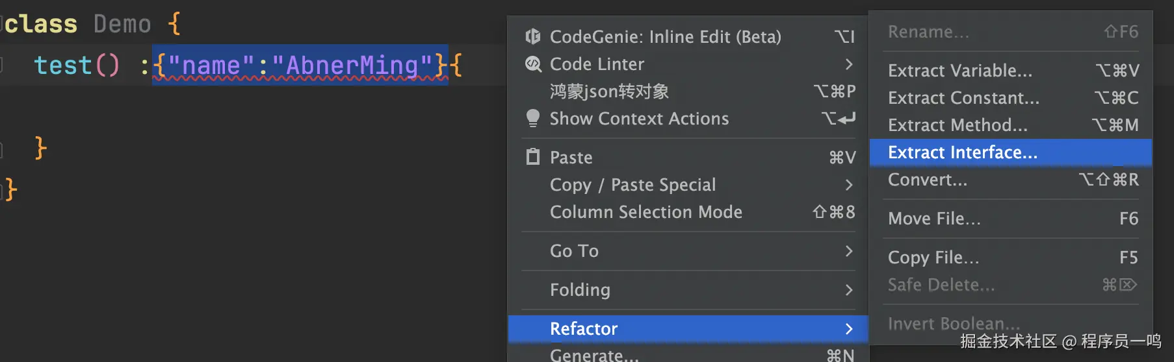The width and height of the screenshot is (1174, 362).
Task: Click the Code Linter icon
Action: 533,64
